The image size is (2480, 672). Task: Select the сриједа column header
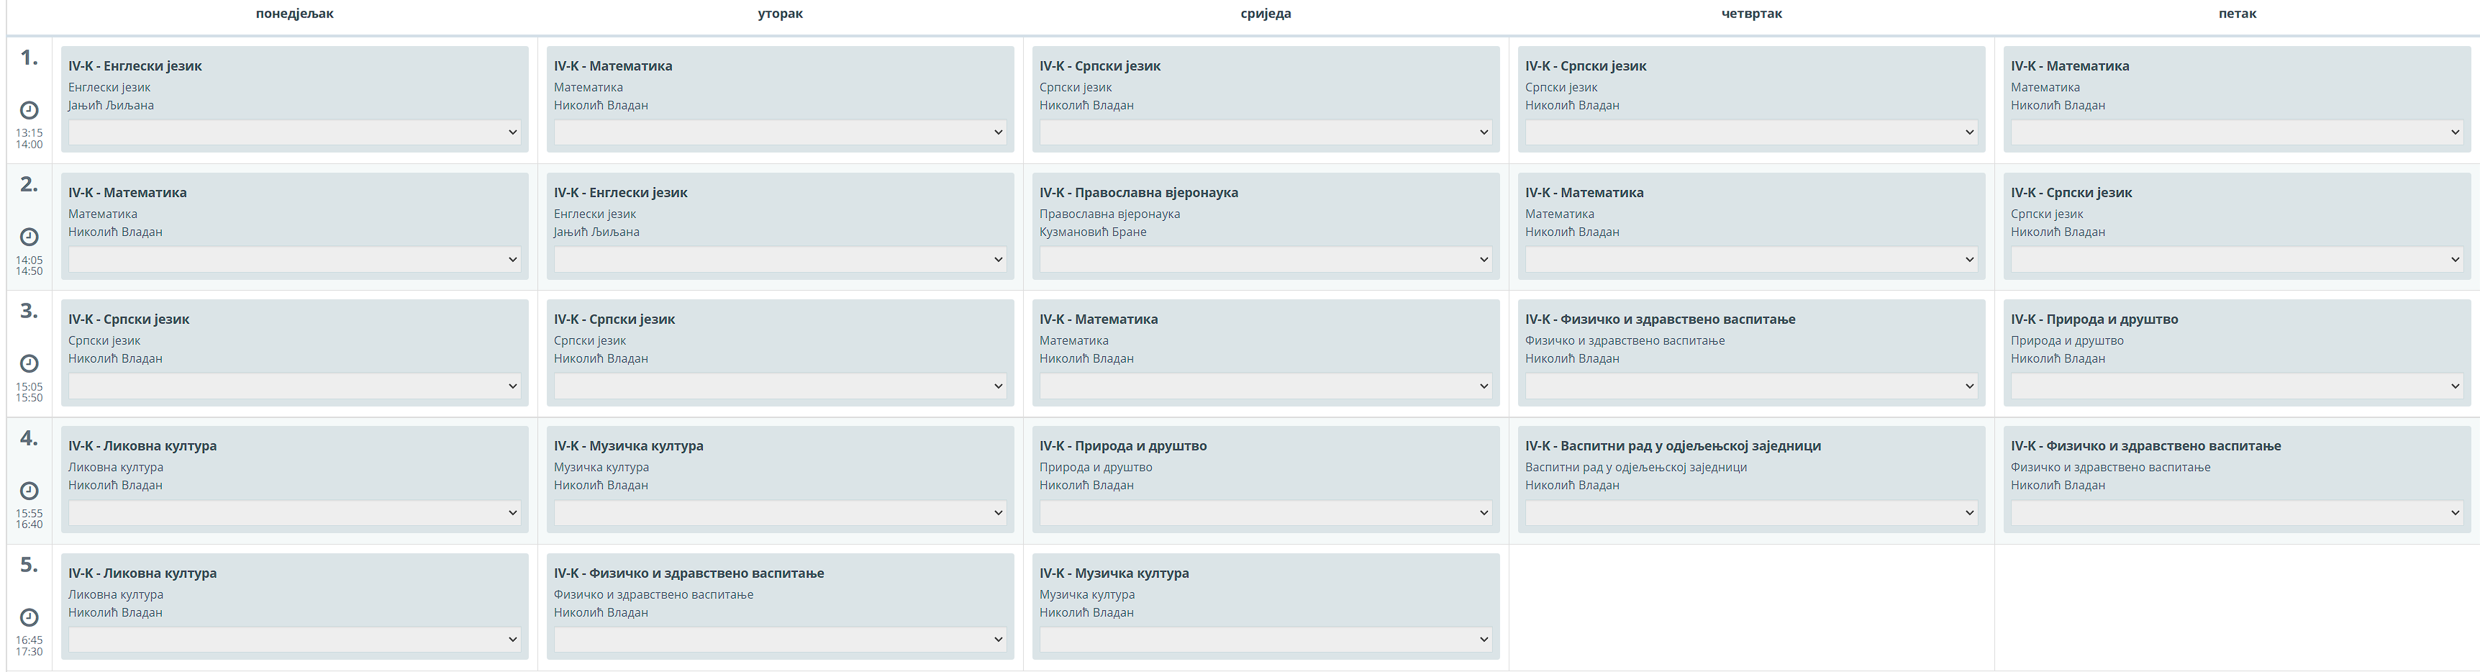click(x=1265, y=14)
